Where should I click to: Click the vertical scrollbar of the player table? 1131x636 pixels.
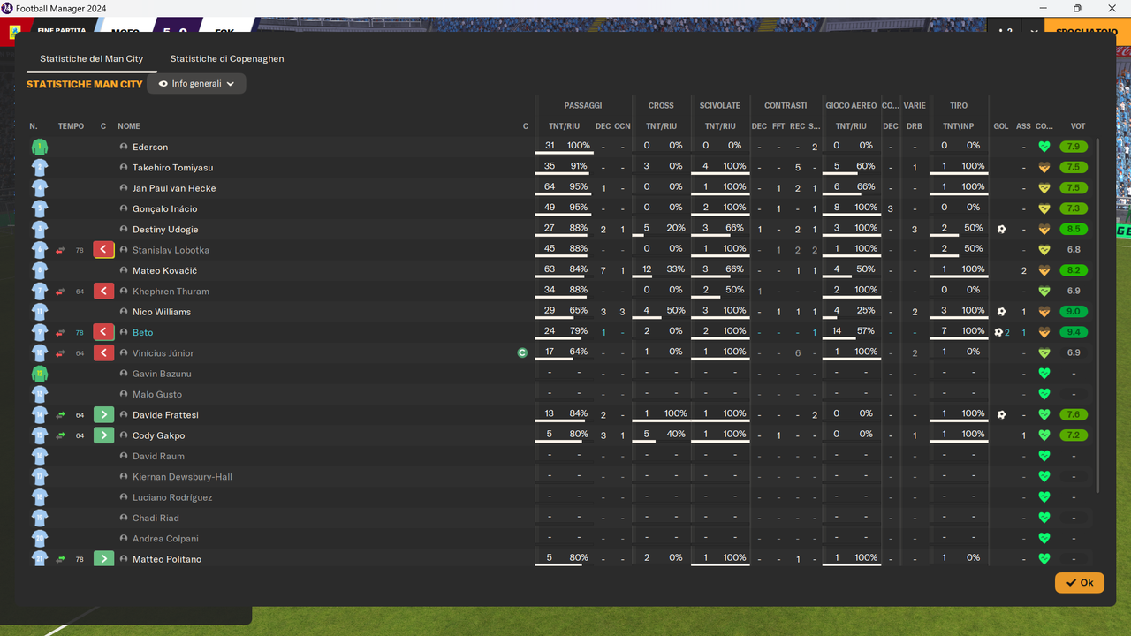click(1098, 314)
